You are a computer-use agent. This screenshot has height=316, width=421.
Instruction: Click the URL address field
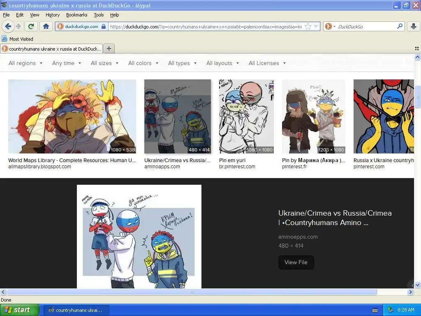tap(206, 26)
